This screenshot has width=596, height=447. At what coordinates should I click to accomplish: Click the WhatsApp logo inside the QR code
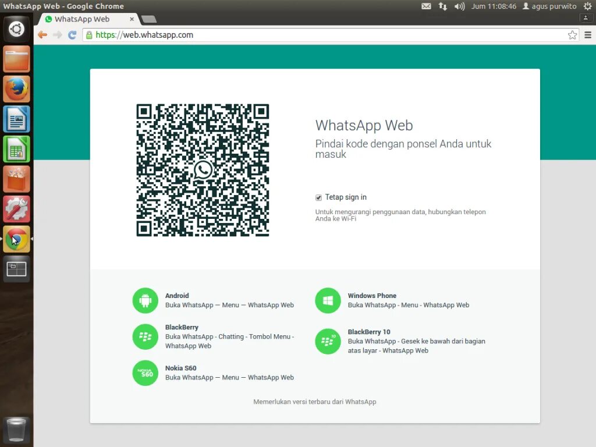click(203, 170)
